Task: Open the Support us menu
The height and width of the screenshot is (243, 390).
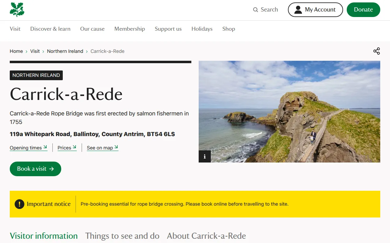Action: pos(168,29)
